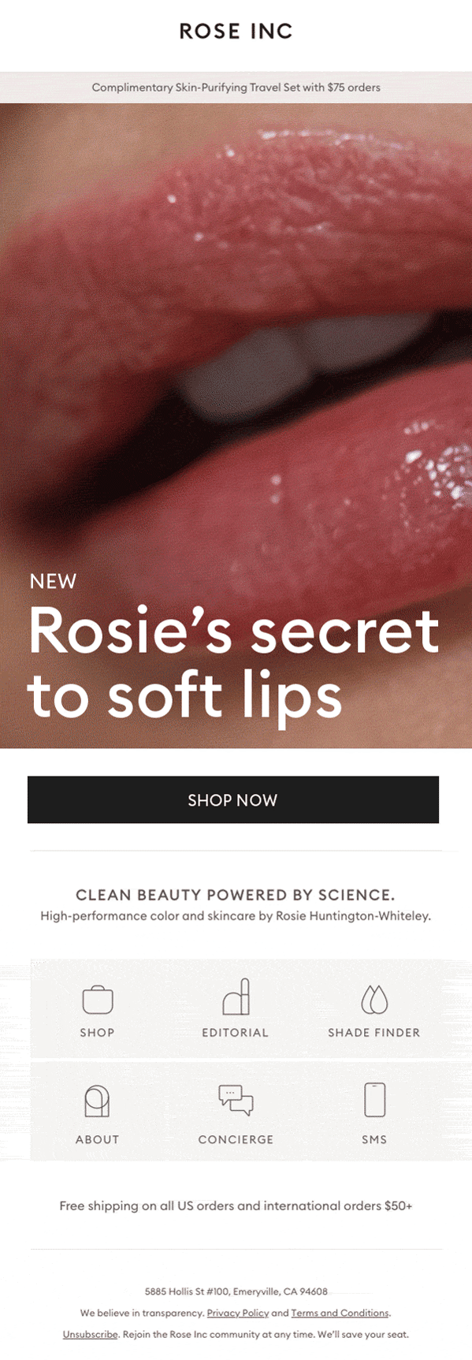Click the About arch icon

click(x=97, y=1101)
